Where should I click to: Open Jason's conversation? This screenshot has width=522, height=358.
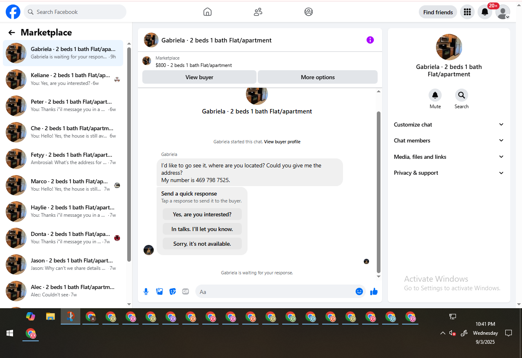63,265
